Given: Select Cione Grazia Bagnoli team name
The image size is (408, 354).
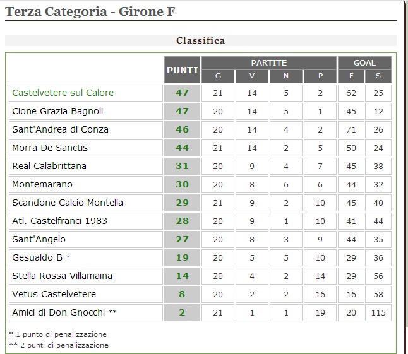Looking at the screenshot, I should 57,111.
